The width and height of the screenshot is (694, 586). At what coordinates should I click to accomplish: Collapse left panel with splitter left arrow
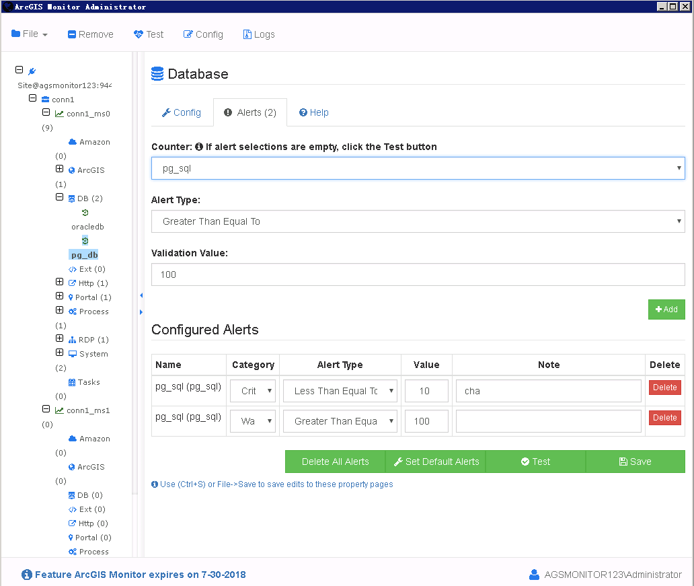click(x=141, y=295)
